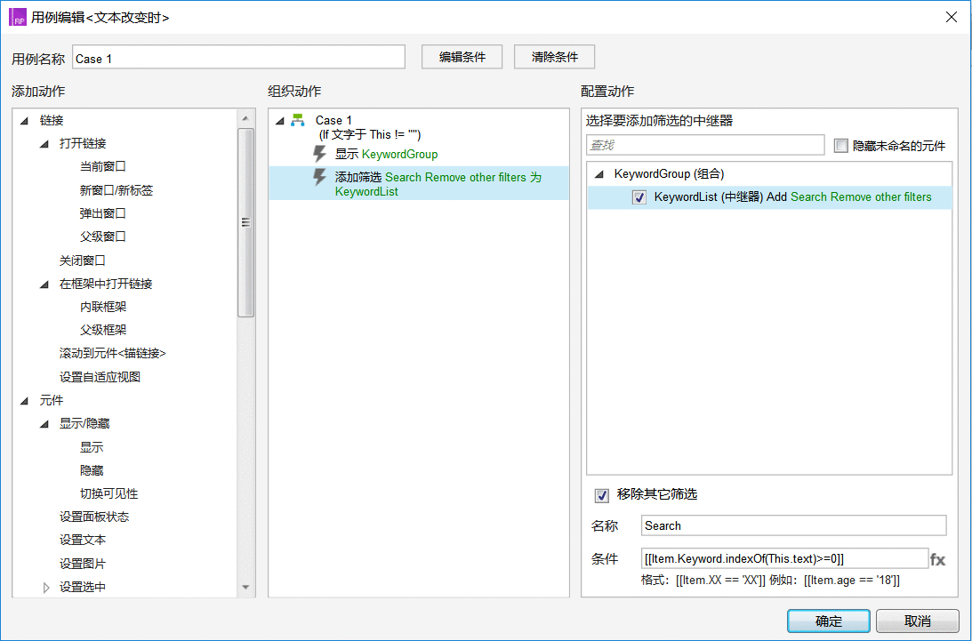Collapse Case 1 in organize actions
This screenshot has height=641, width=972.
point(280,120)
